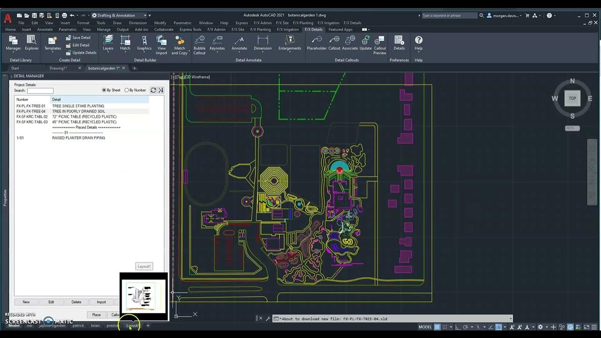Screen dimensions: 601x338
Task: Select TREE SINGLE STAKE PLANTING detail row
Action: coord(82,106)
